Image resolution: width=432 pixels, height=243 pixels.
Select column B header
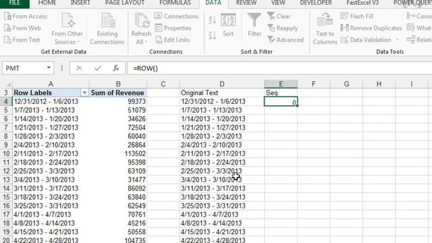pos(118,84)
